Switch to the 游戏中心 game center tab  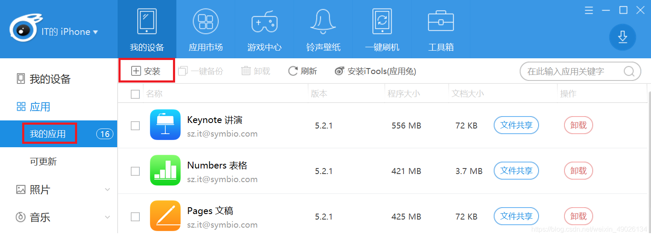(x=265, y=29)
